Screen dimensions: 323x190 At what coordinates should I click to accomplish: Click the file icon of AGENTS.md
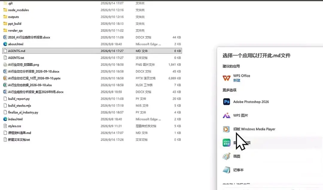click(x=5, y=51)
